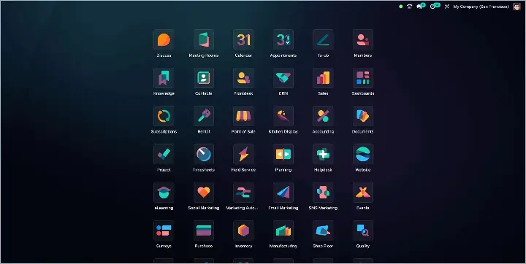Open the Field Service app
526x264 pixels.
point(243,155)
